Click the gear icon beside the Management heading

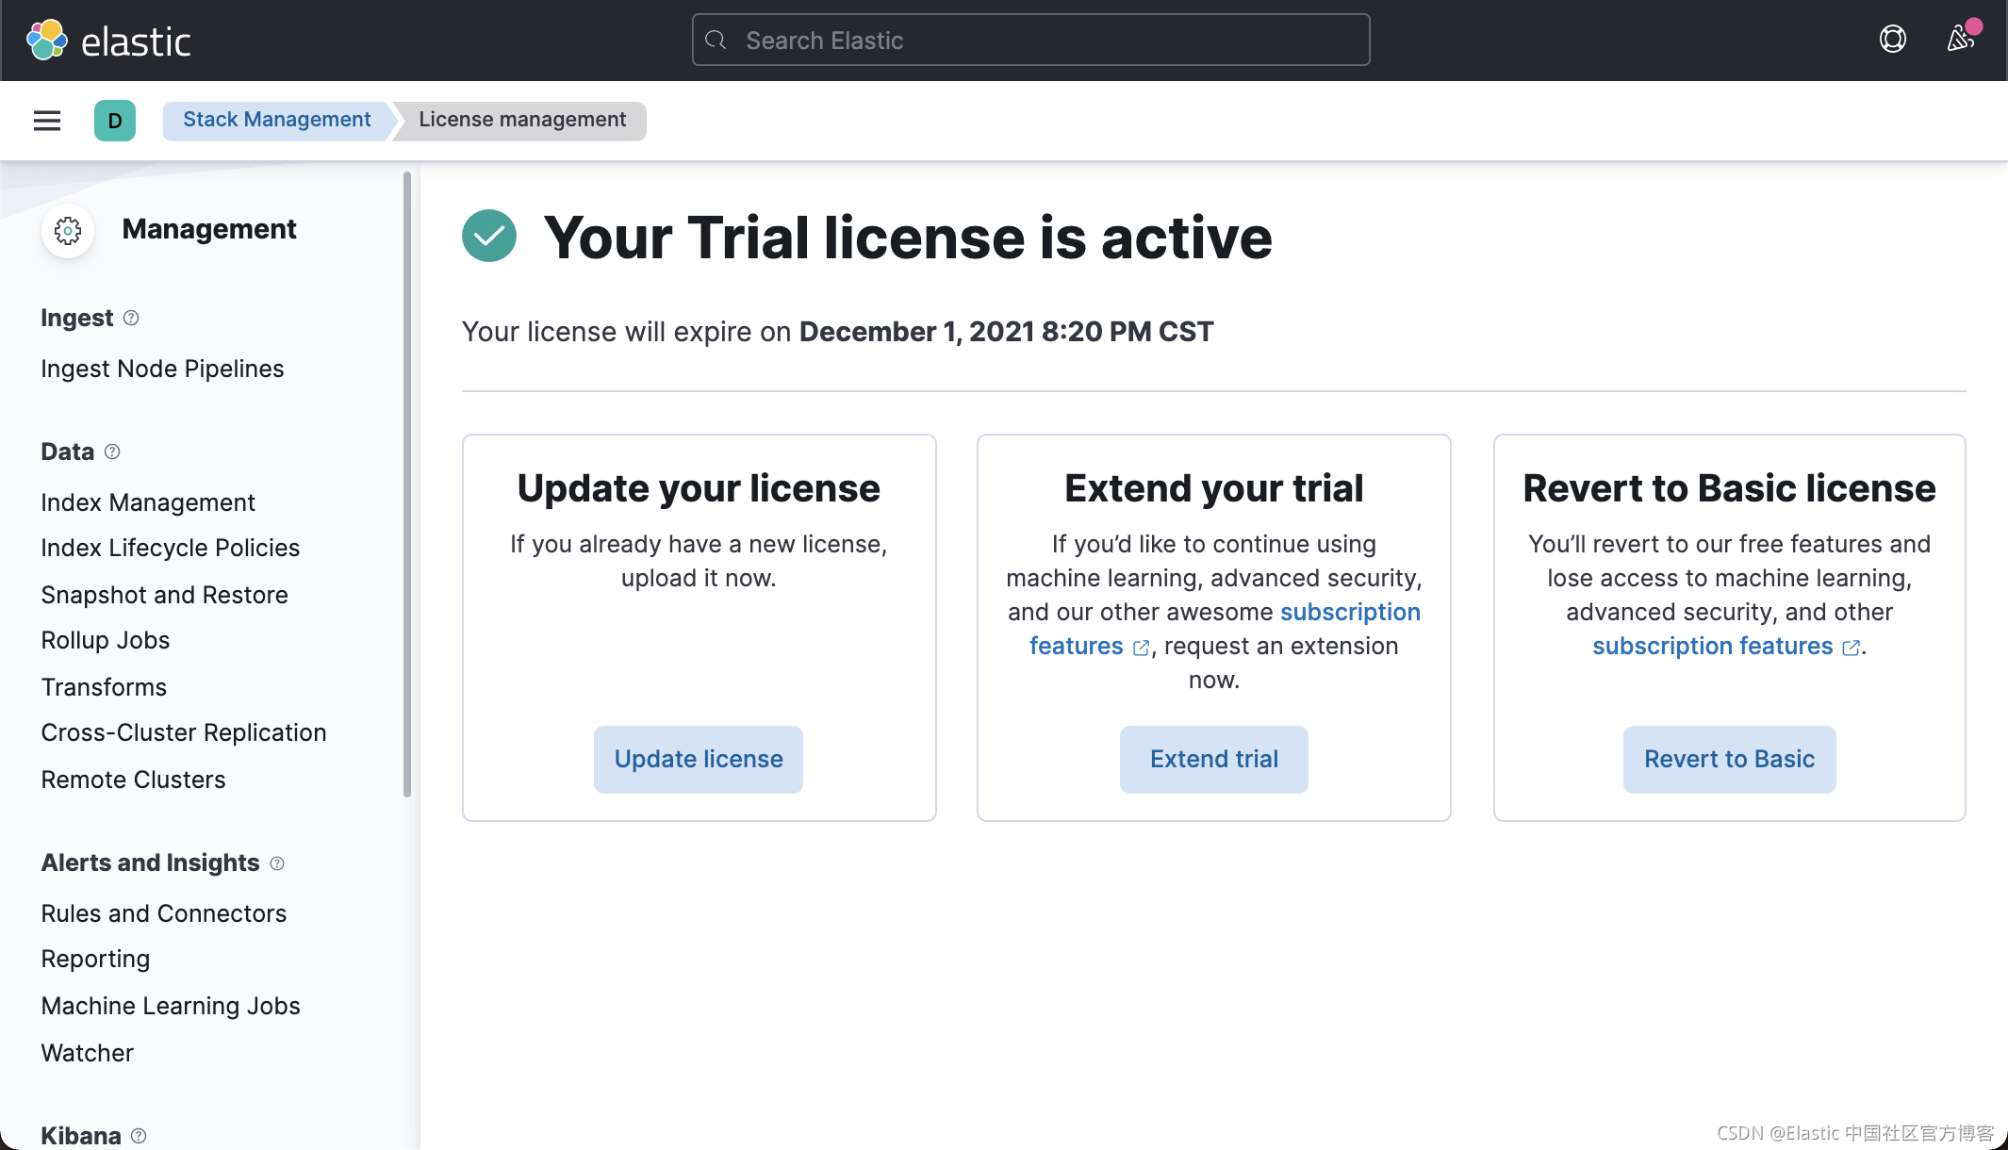pyautogui.click(x=67, y=230)
